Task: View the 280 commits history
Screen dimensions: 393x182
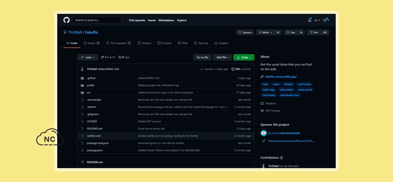Action: (x=241, y=69)
